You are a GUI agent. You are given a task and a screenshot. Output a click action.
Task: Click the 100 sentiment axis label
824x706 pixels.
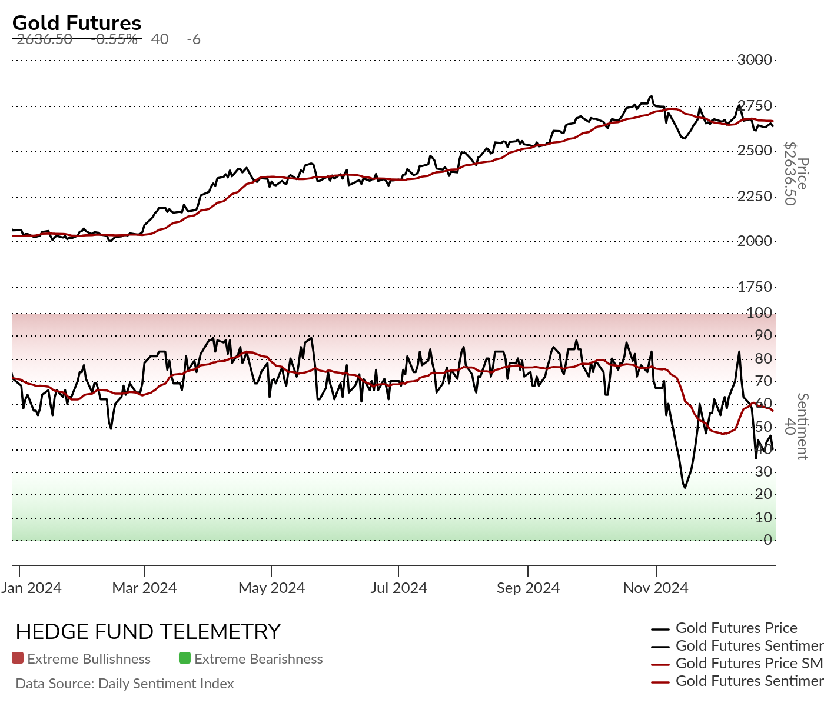(759, 312)
